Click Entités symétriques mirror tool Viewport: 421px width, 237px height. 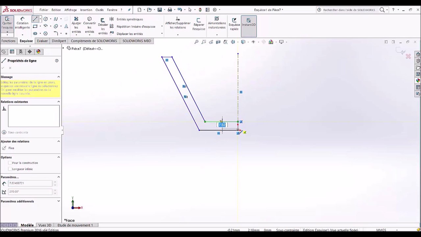click(127, 19)
